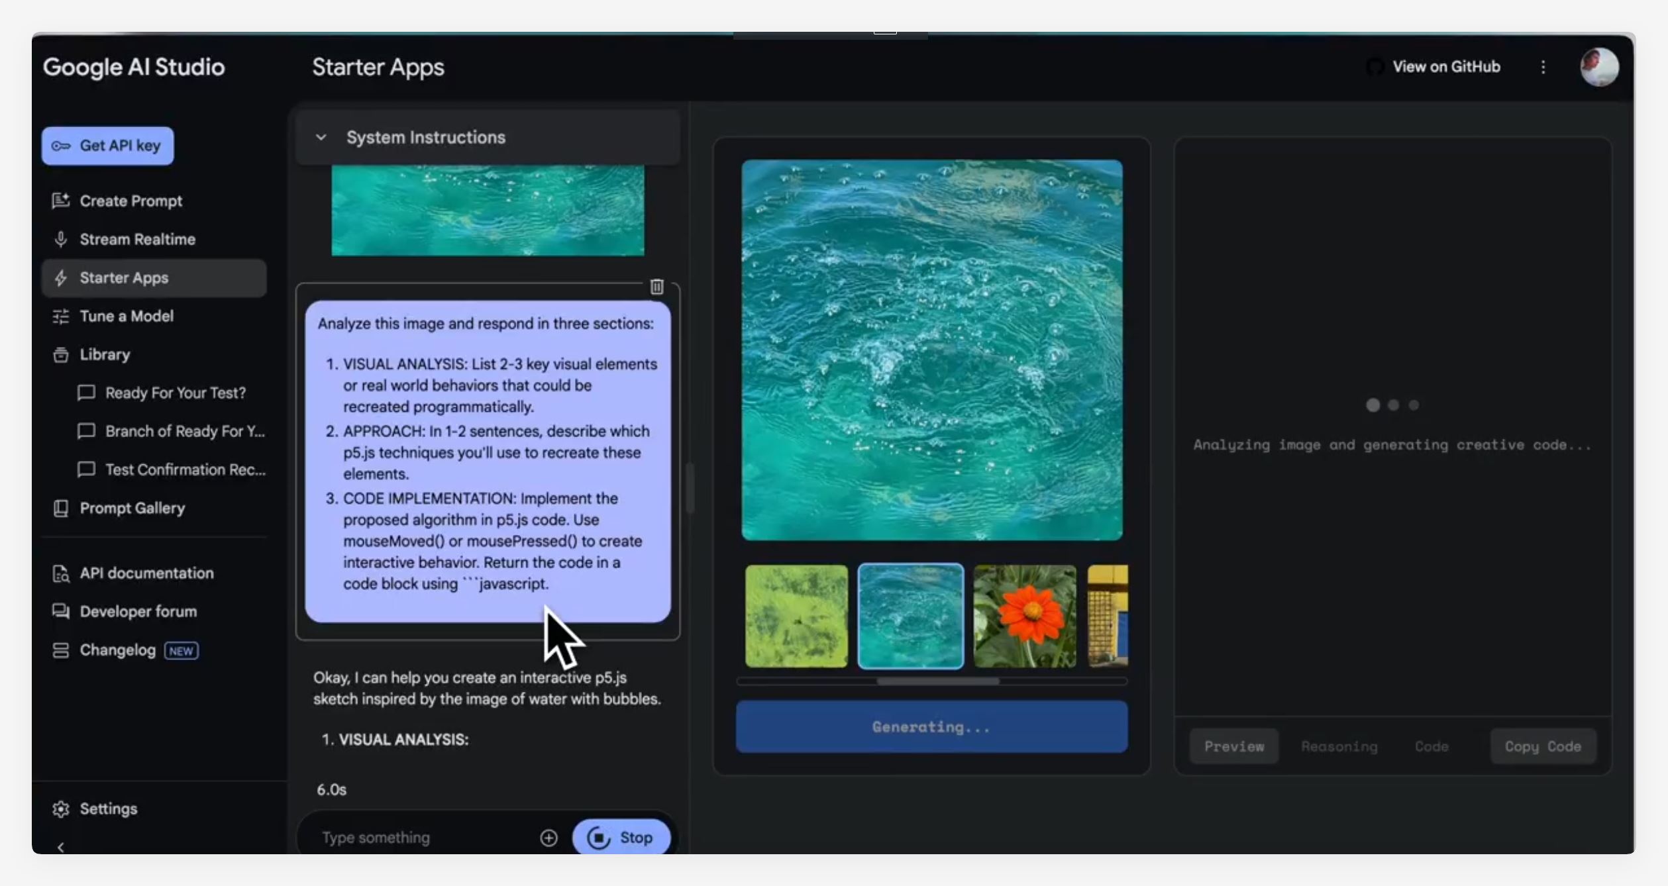Switch to the Code tab
1668x886 pixels.
coord(1431,746)
